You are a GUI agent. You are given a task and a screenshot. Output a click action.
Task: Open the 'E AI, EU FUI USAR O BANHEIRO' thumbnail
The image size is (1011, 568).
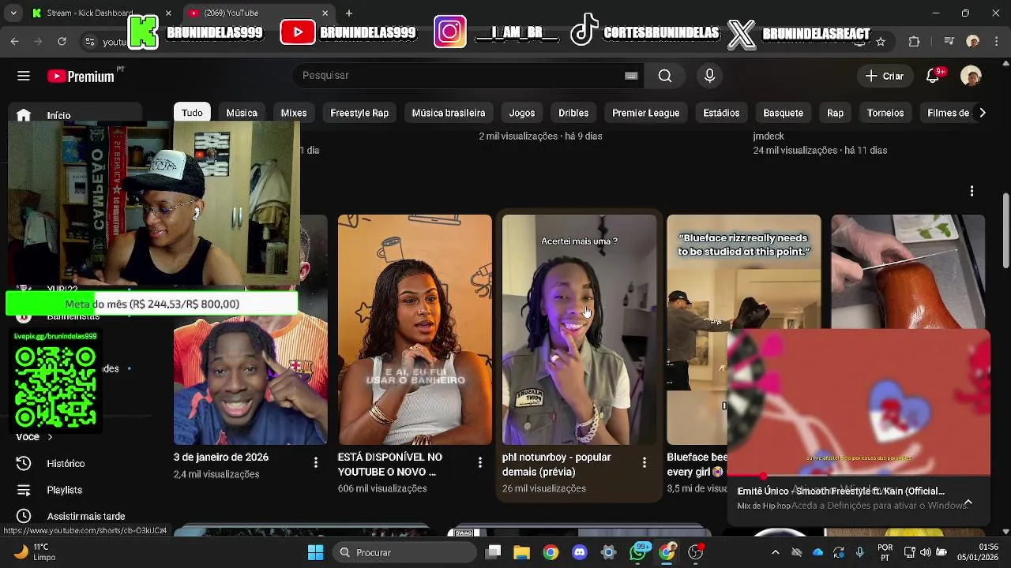[415, 330]
